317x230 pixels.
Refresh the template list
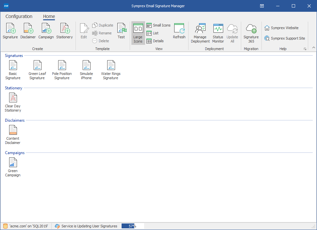[x=179, y=31]
